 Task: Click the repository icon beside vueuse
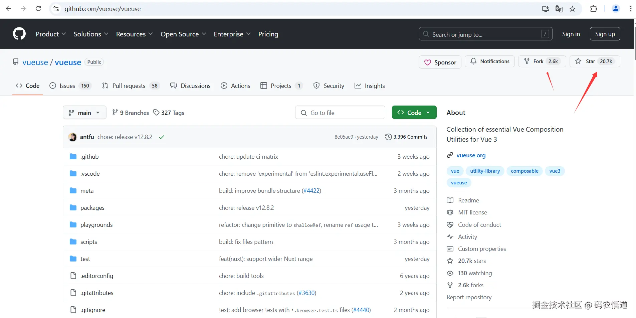pos(16,62)
